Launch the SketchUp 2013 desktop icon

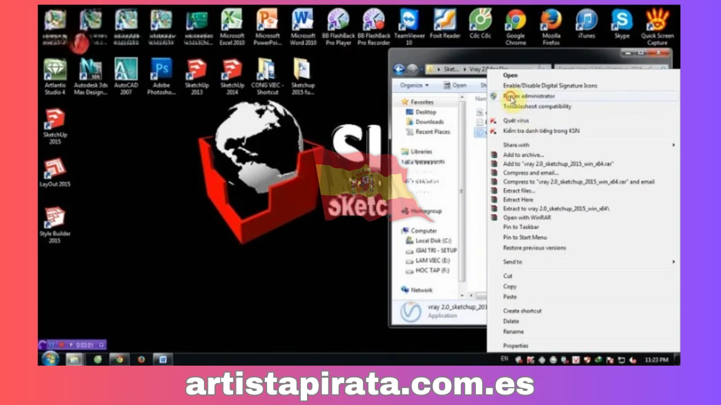pyautogui.click(x=197, y=76)
